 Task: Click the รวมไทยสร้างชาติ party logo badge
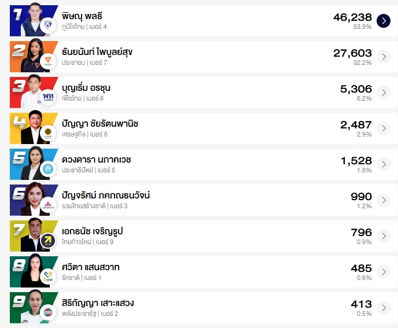tap(48, 205)
